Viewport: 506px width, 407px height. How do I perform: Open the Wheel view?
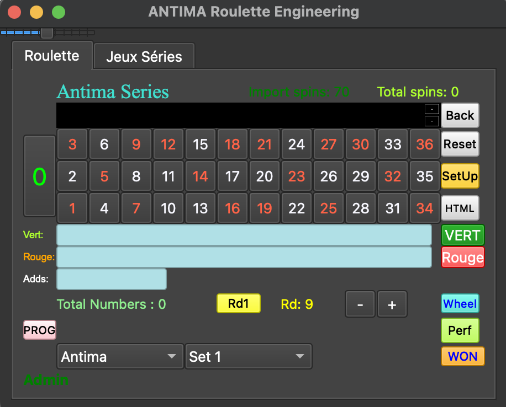click(x=460, y=303)
